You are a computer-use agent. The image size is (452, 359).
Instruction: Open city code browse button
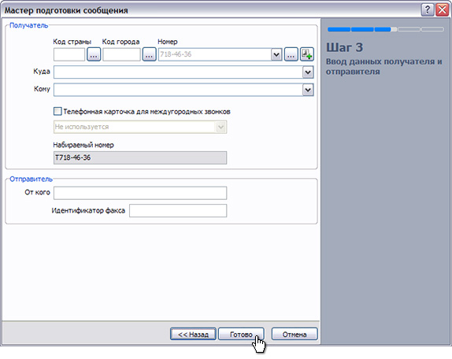[x=149, y=54]
